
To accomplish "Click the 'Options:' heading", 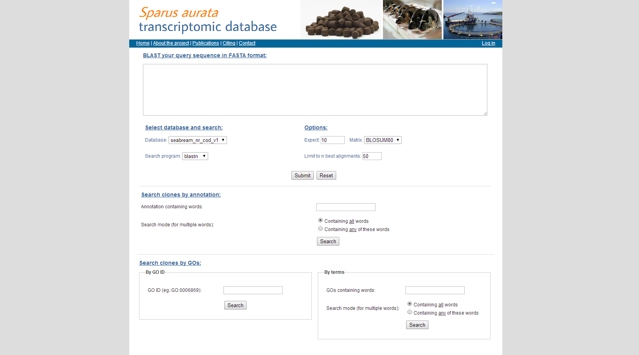I will [x=316, y=127].
